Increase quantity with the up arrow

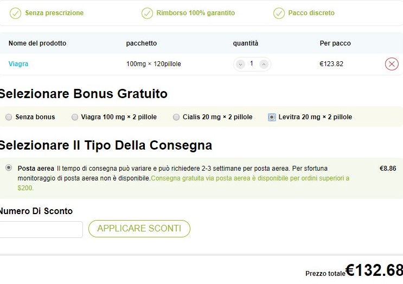pos(264,64)
